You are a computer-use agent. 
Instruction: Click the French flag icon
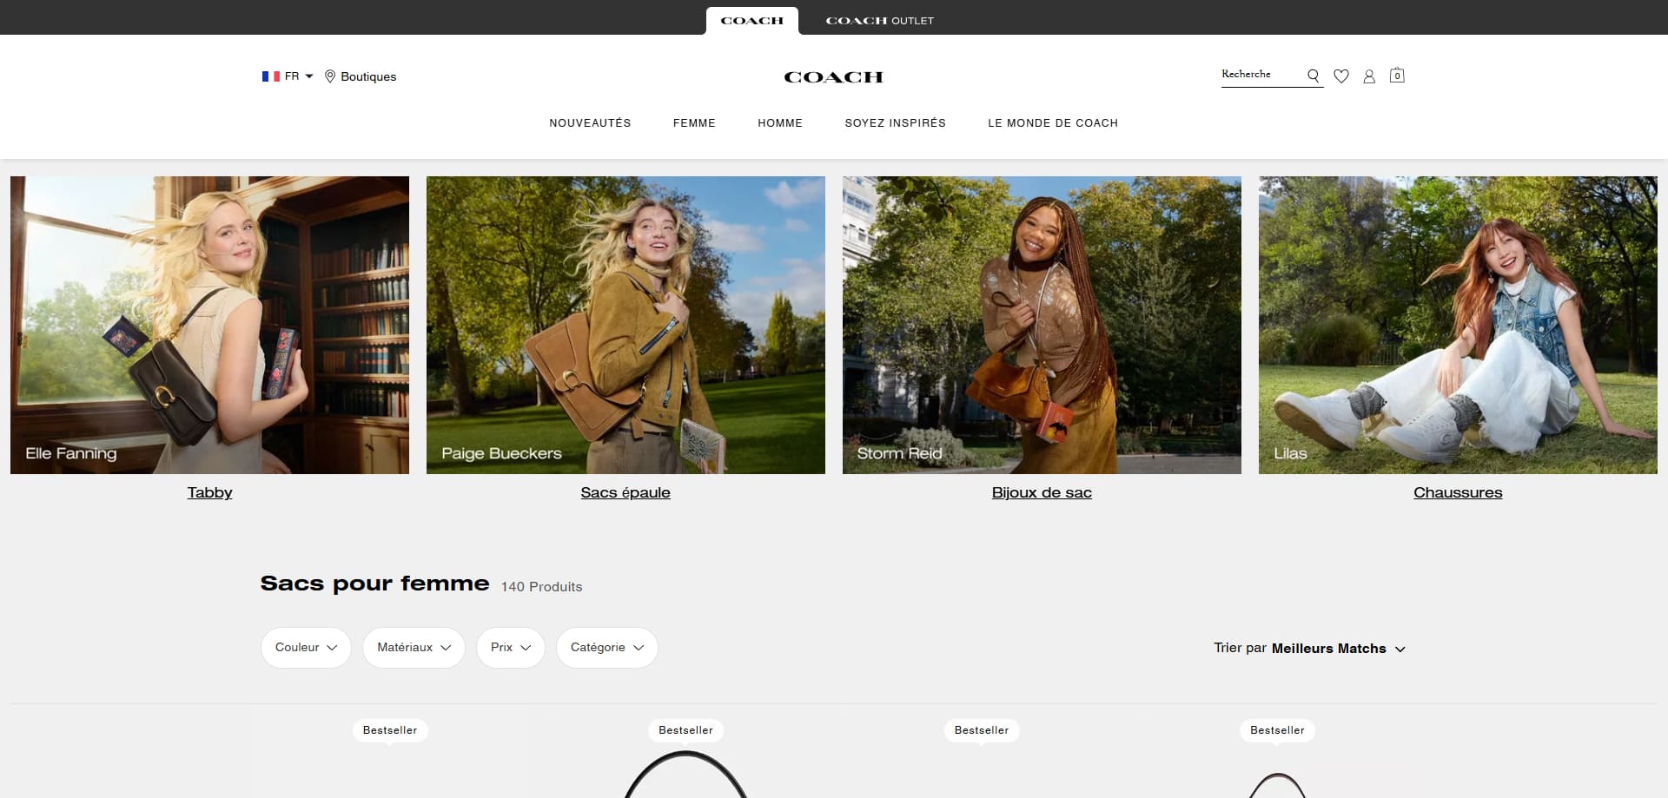click(271, 76)
